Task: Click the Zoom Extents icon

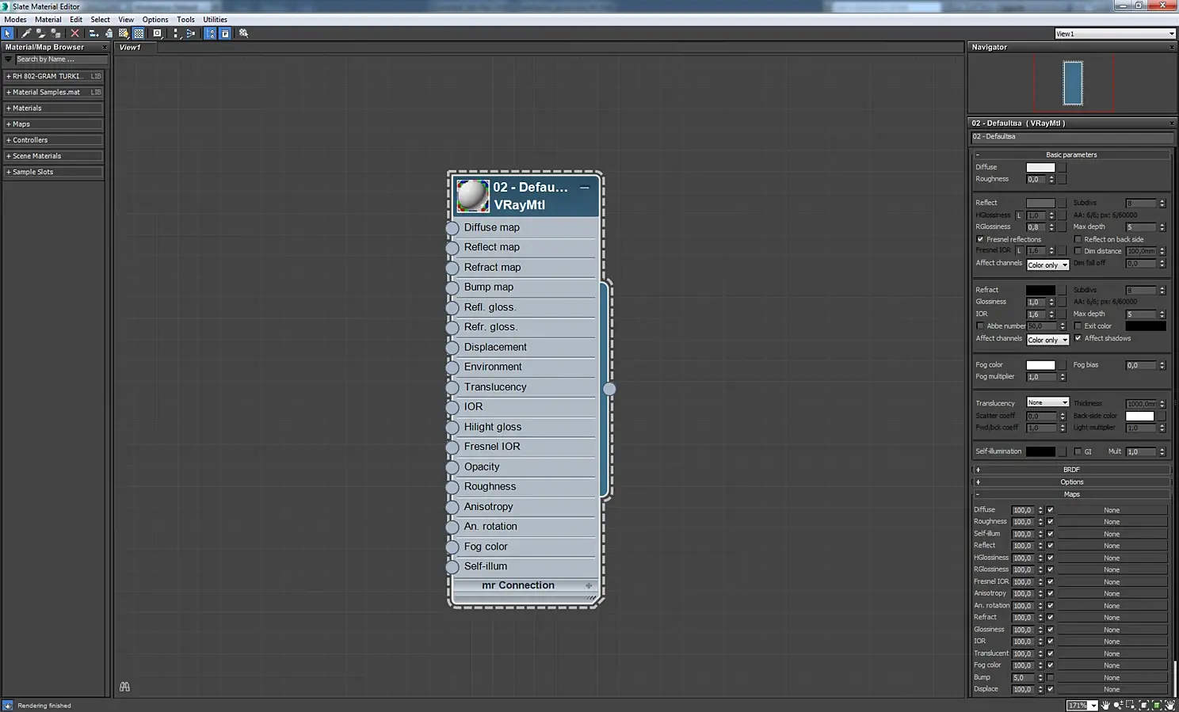Action: tap(1143, 705)
